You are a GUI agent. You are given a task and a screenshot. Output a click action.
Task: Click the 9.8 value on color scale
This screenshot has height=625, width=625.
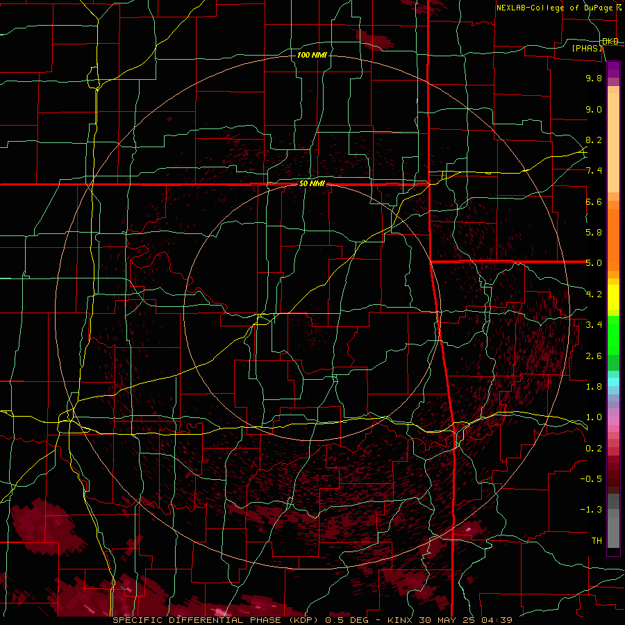pos(594,78)
